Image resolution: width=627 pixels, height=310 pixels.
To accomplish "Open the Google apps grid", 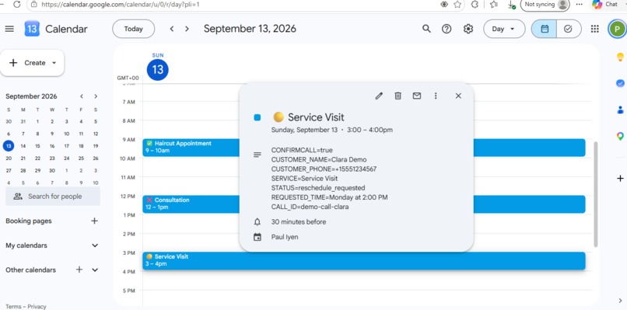I will point(594,29).
